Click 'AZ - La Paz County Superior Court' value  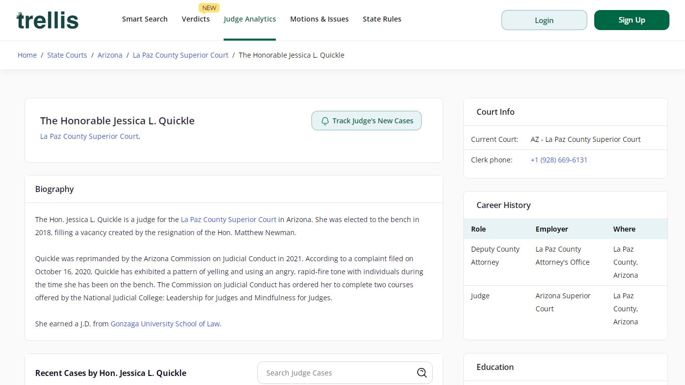click(x=586, y=139)
